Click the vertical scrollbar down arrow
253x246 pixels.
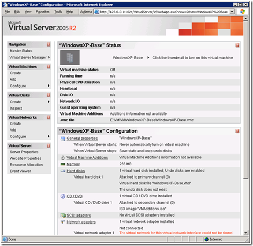(245, 233)
